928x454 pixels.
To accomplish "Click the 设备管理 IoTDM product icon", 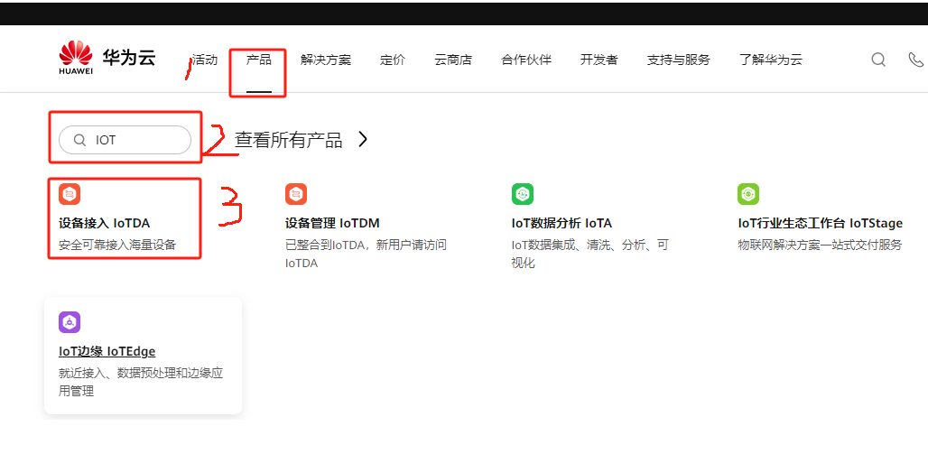I will coord(296,194).
